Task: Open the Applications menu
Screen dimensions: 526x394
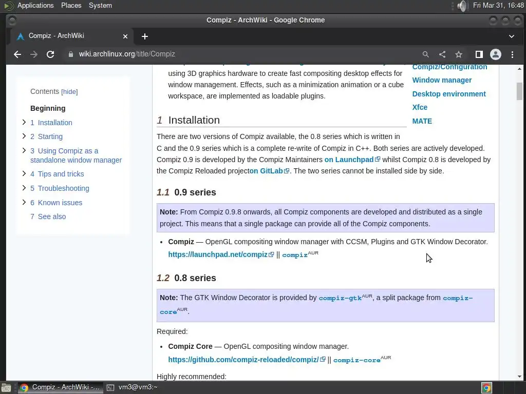Action: coord(35,5)
